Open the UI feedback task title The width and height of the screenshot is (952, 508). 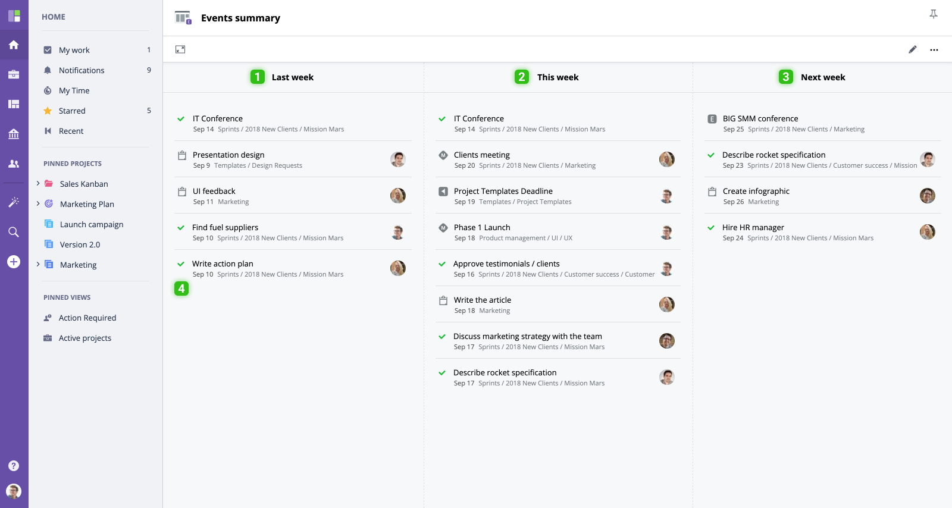point(214,191)
